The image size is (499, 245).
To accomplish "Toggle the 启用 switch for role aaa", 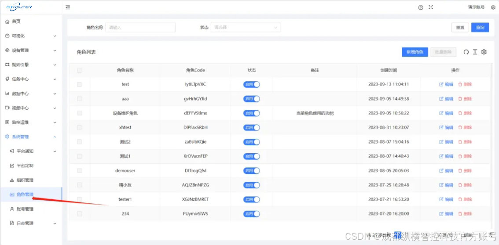I will tap(251, 99).
